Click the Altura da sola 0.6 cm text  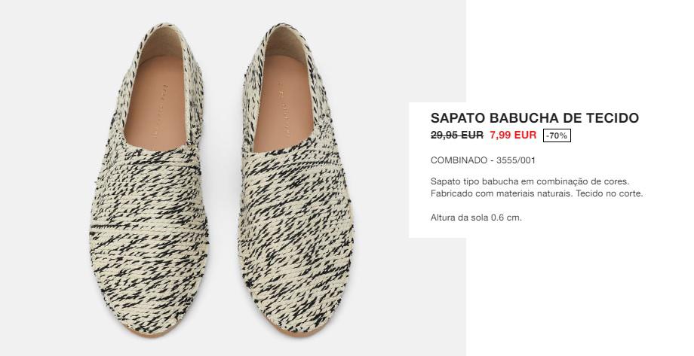point(476,218)
